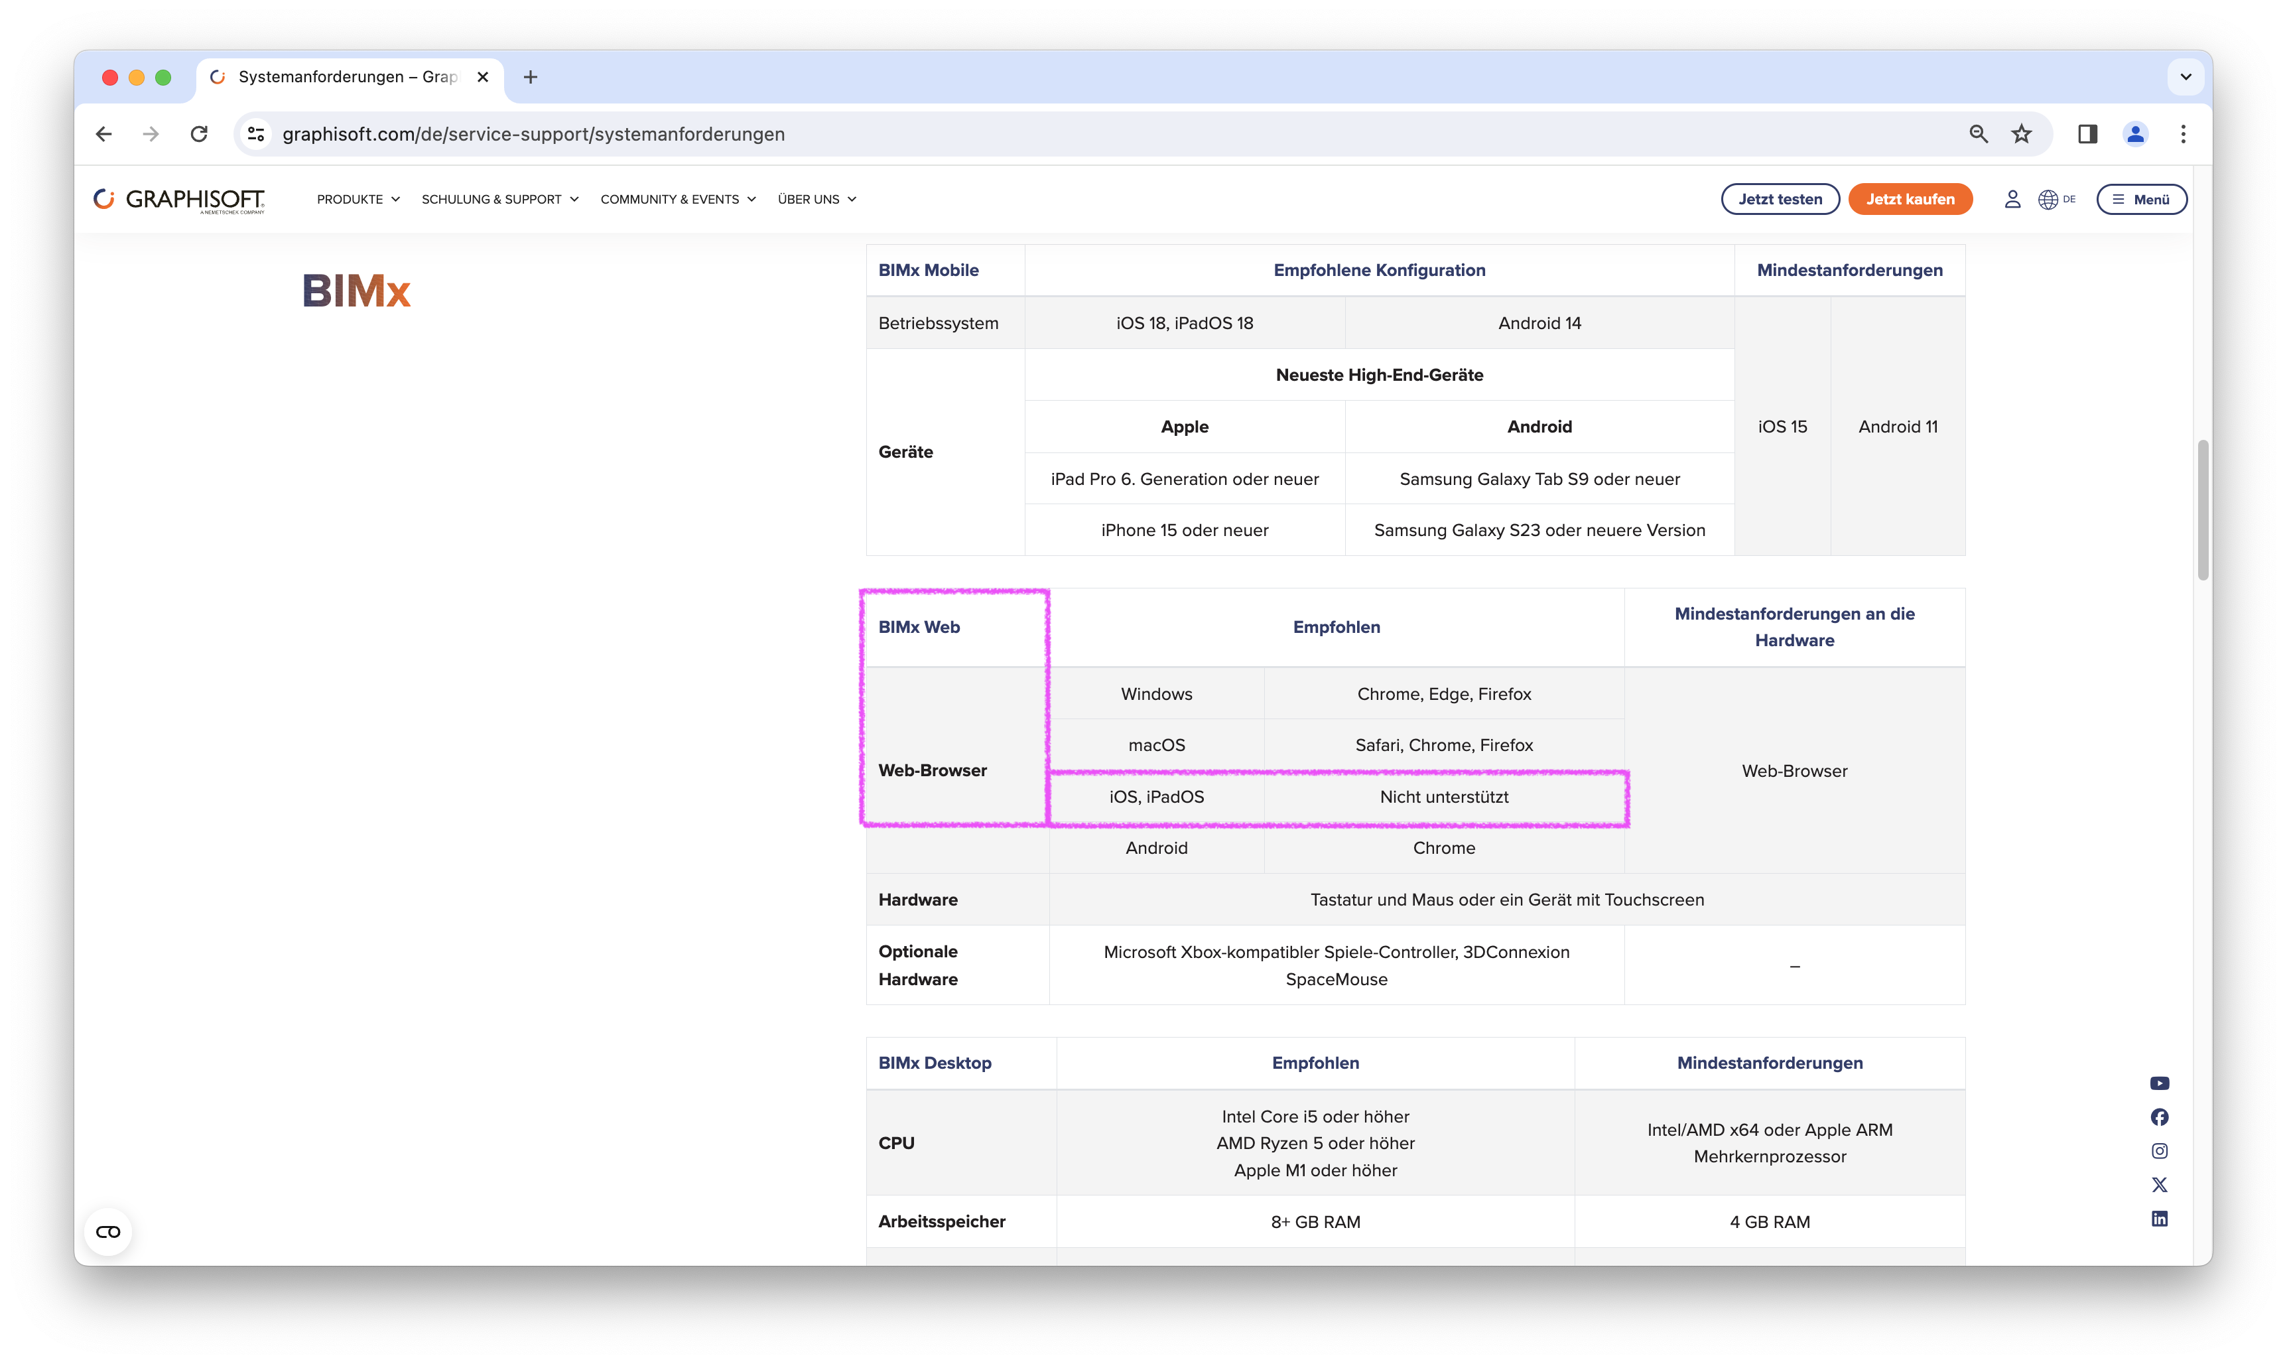The image size is (2287, 1364).
Task: Bookmark this page with the star
Action: click(2022, 134)
